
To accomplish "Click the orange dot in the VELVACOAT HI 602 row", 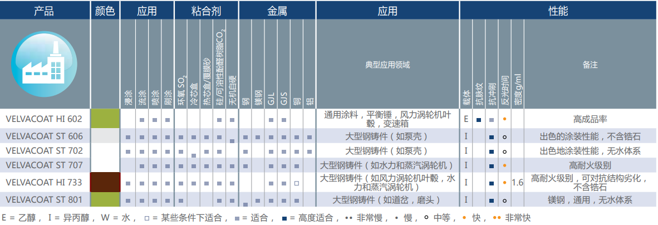I will tap(504, 119).
